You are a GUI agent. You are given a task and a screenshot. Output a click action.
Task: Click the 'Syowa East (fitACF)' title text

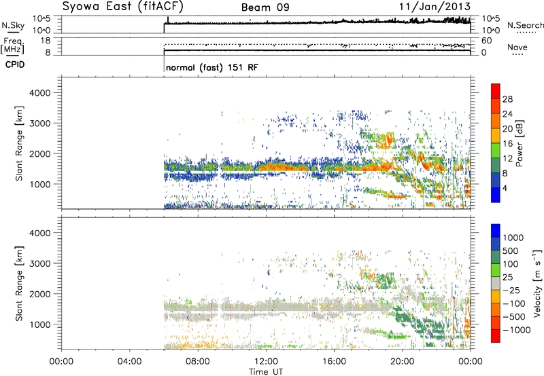click(x=123, y=7)
